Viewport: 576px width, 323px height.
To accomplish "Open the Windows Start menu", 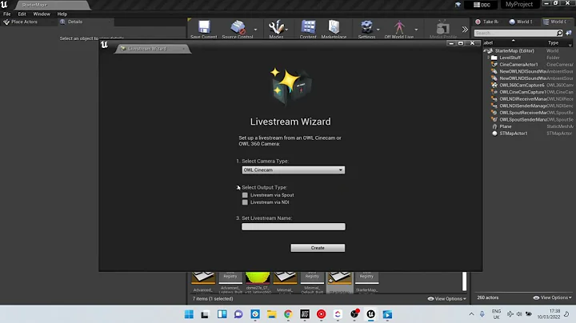I will tap(189, 314).
